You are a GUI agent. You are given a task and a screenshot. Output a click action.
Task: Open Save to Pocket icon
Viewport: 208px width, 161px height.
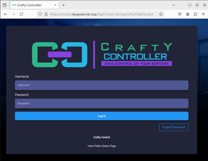pyautogui.click(x=180, y=14)
